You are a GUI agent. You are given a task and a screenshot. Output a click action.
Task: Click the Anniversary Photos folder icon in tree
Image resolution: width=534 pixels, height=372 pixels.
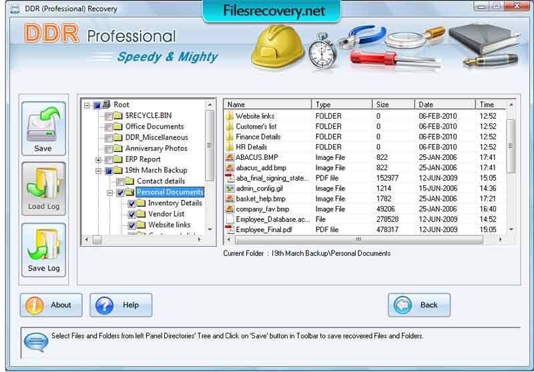[x=118, y=148]
